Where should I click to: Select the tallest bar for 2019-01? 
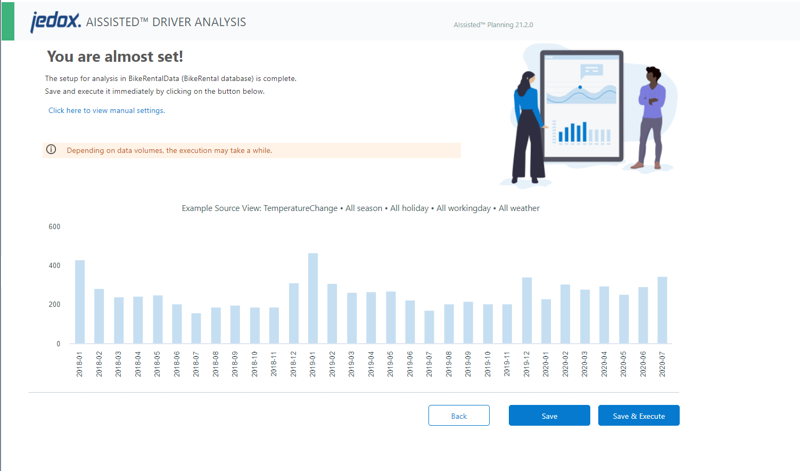click(312, 298)
